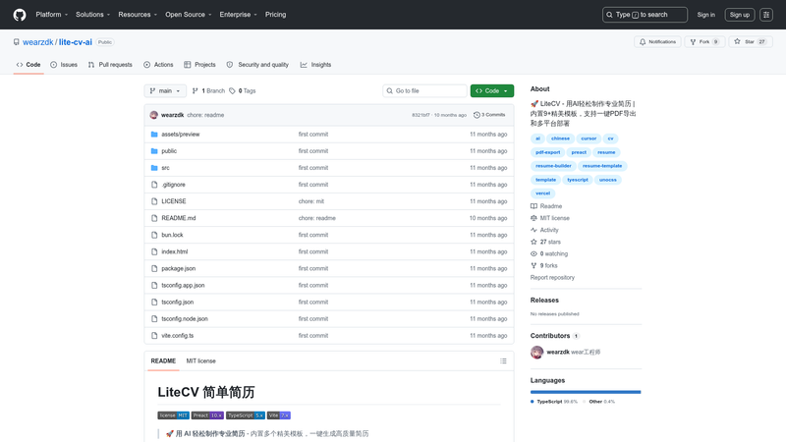
Task: Fork this repository
Action: [x=704, y=41]
